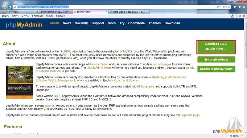247x138 pixels.
Task: Click the site favicon in the address bar
Action: click(15, 7)
